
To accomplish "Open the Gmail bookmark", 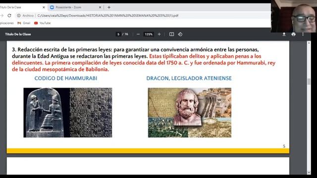I will point(24,23).
